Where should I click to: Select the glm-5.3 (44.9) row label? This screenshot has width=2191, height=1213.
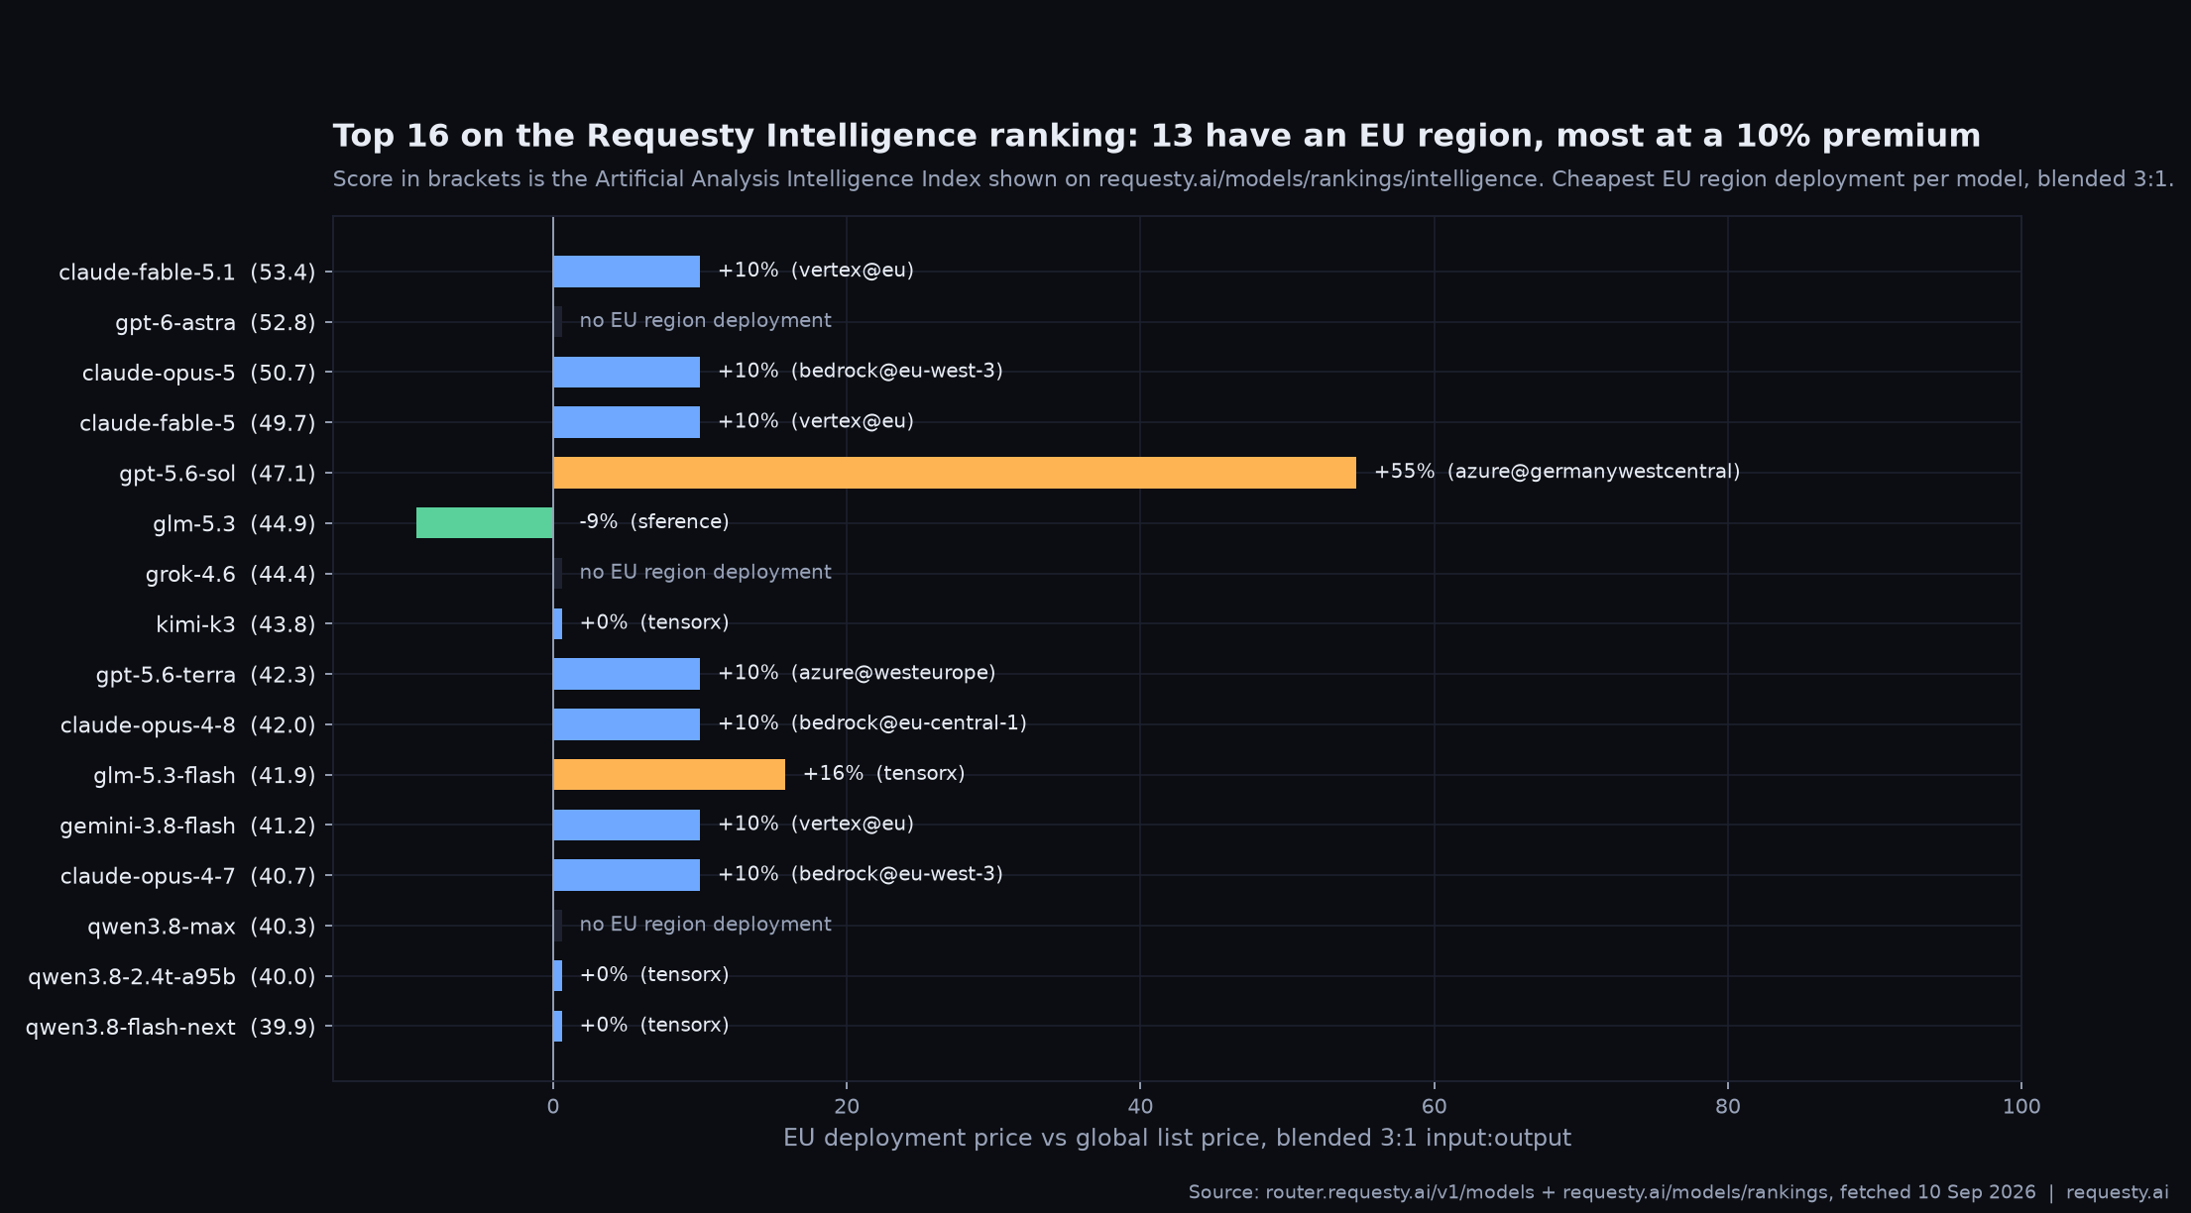click(234, 523)
